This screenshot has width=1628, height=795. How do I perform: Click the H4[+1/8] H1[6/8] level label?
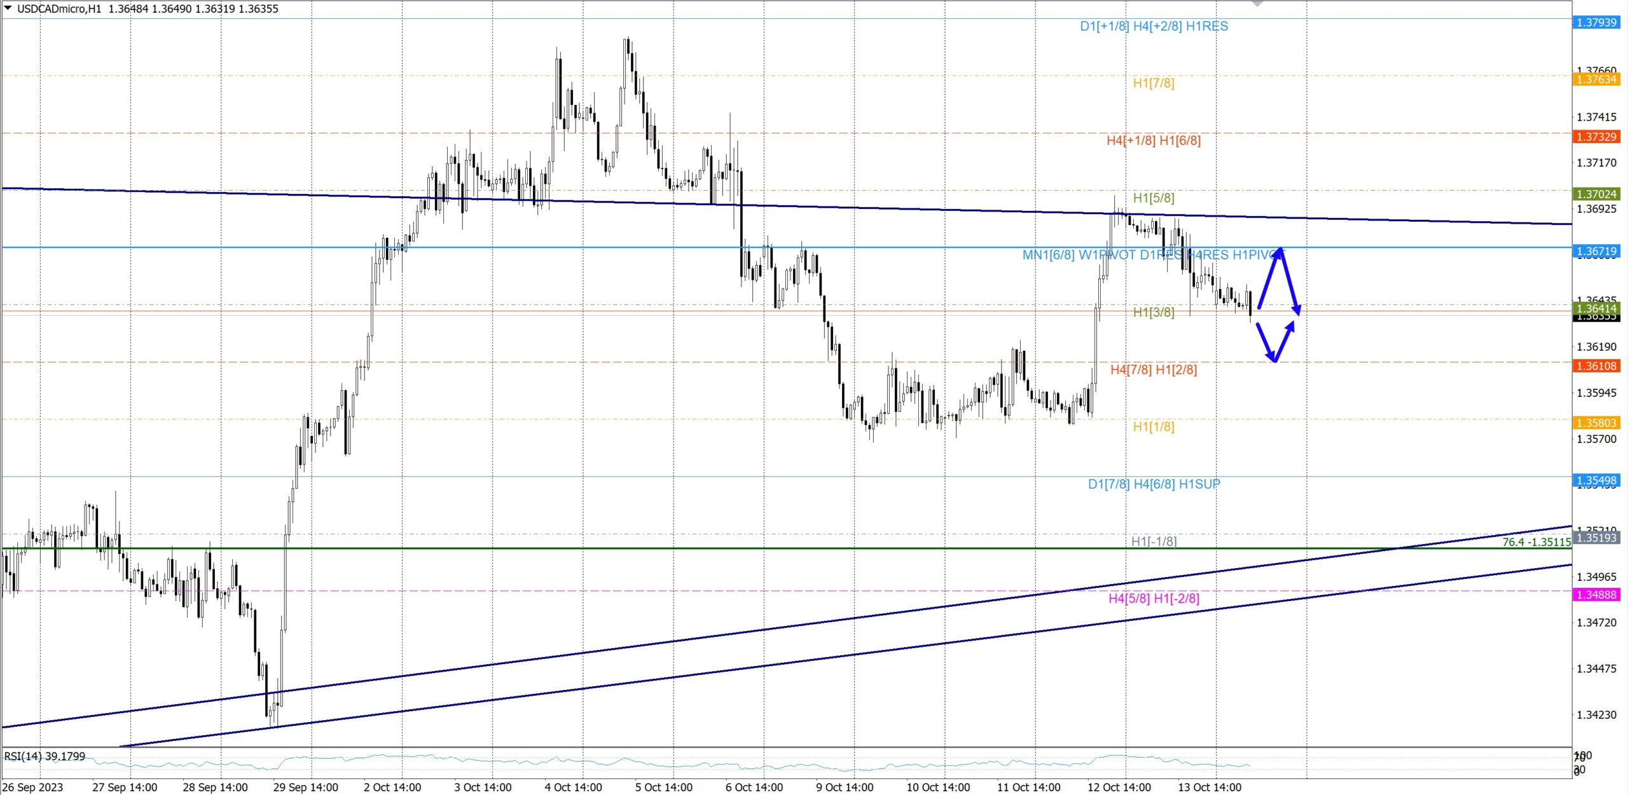[1154, 140]
